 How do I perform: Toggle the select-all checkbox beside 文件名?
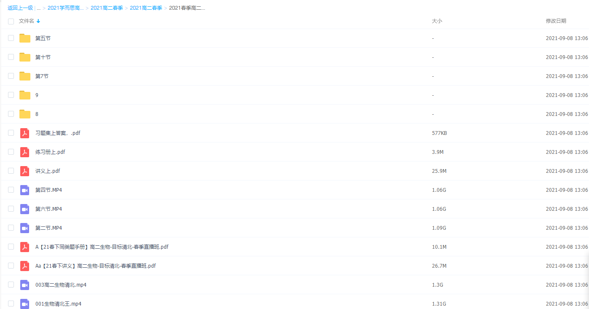(x=11, y=21)
